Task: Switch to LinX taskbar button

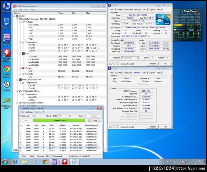Action: [75, 162]
